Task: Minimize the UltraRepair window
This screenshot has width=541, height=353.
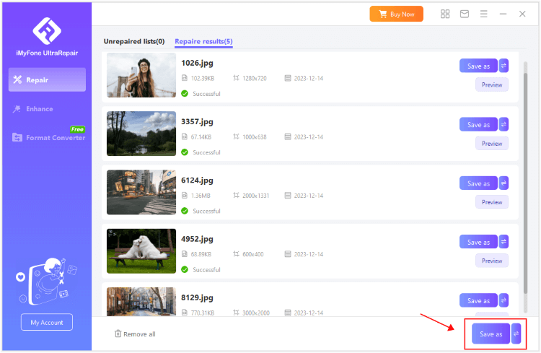Action: [503, 14]
